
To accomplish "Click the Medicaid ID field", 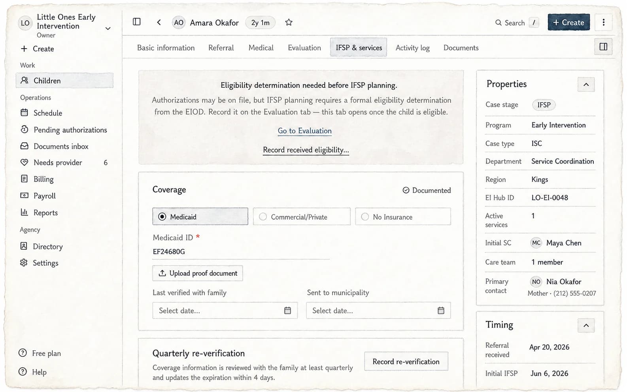I will pos(241,252).
